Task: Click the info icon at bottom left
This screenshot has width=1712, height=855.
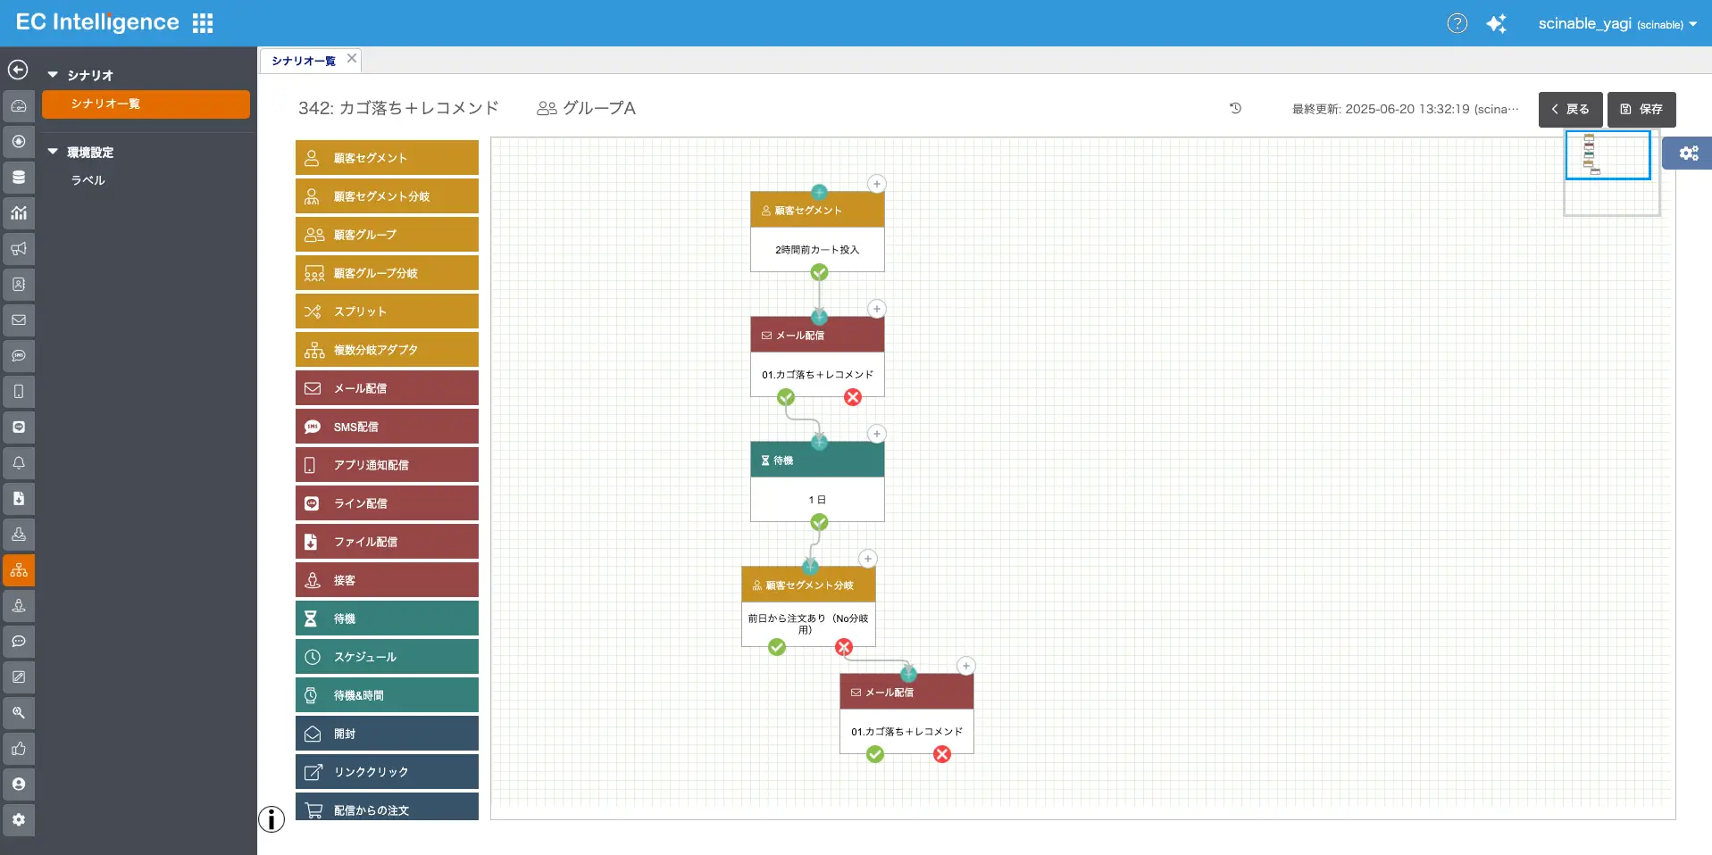Action: pyautogui.click(x=271, y=818)
